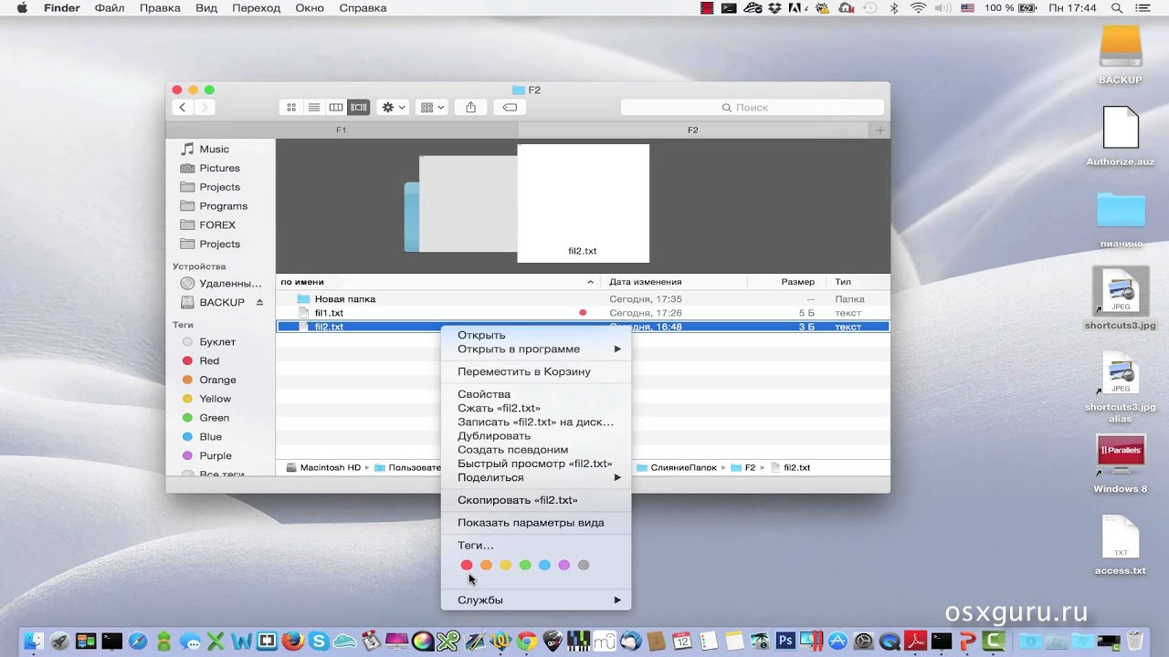
Task: Choose Быстрый просмотр «fil2.txt»
Action: point(535,464)
